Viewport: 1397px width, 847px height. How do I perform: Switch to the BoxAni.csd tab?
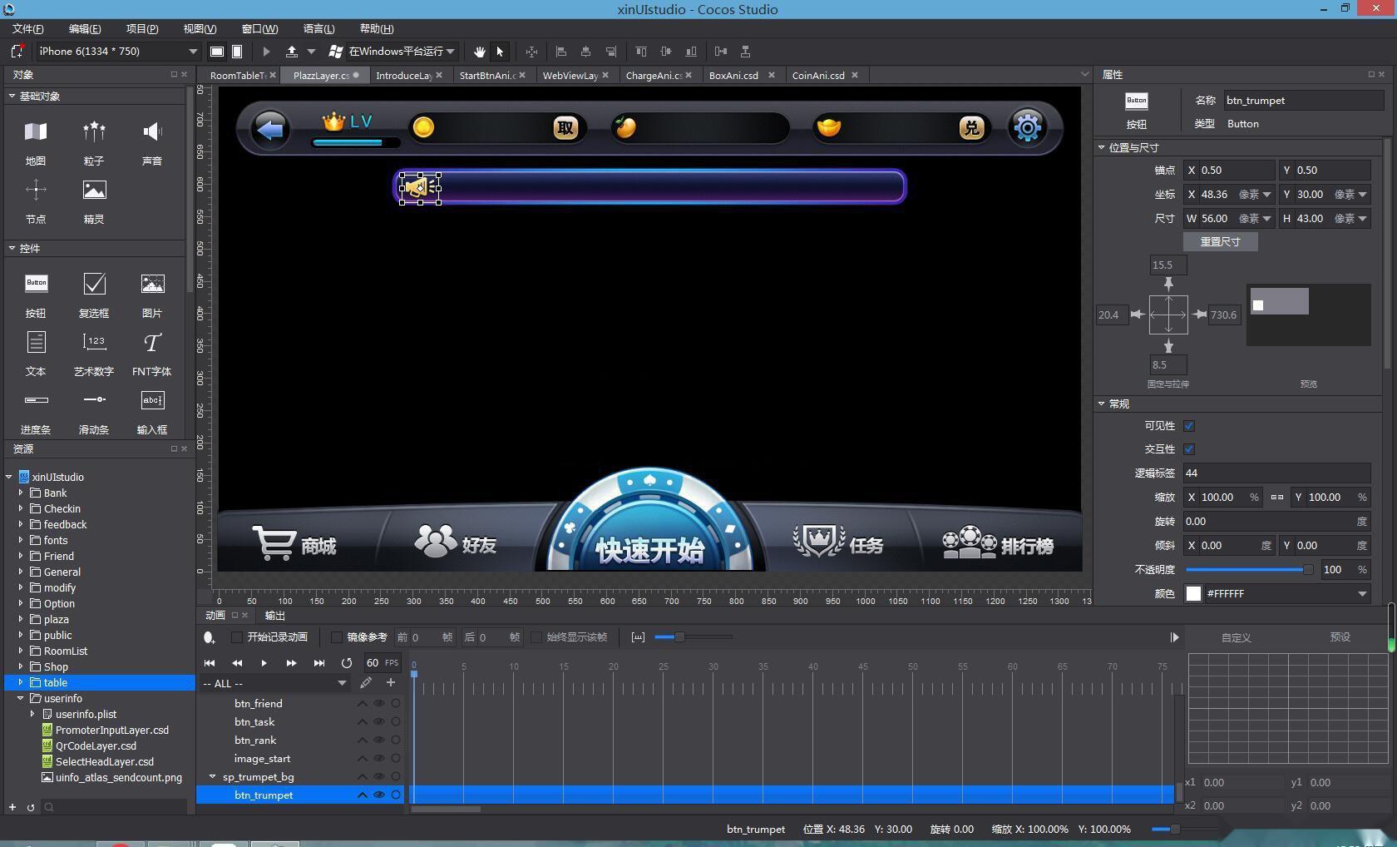pyautogui.click(x=733, y=76)
